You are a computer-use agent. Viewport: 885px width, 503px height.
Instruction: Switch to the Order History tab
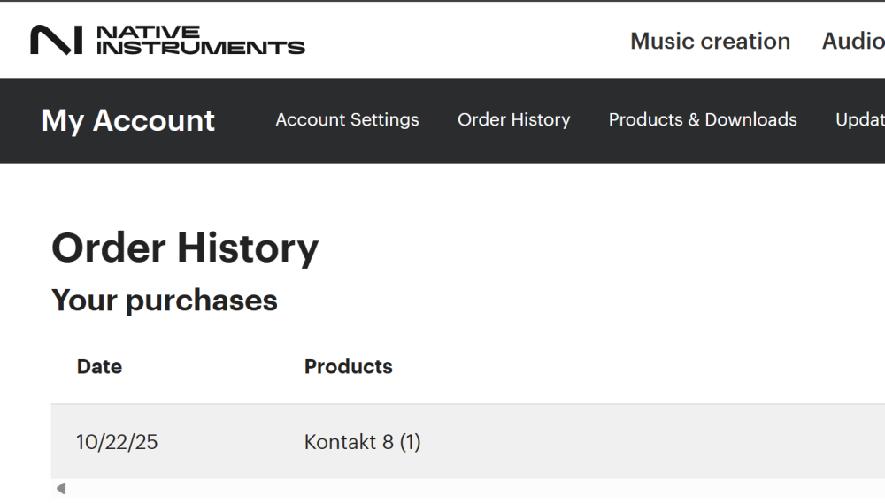click(513, 120)
